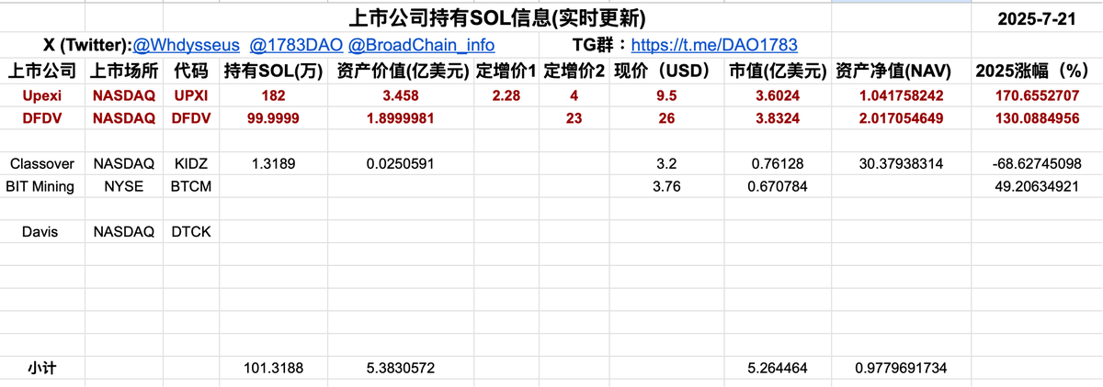This screenshot has width=1103, height=387.
Task: Click the 市值(亿美元) column header
Action: 778,71
